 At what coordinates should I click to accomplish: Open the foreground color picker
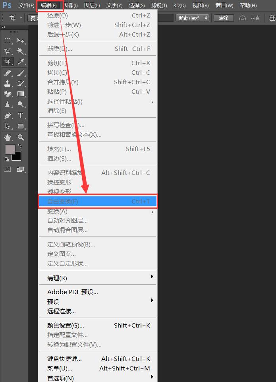(10, 149)
